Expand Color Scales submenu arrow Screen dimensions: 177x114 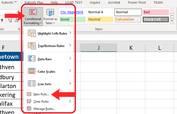(x=70, y=71)
